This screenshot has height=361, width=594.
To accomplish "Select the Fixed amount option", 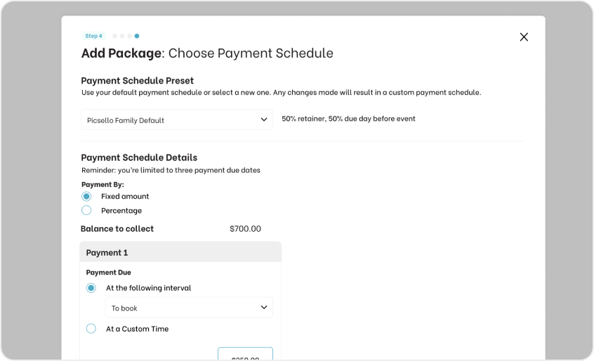I will (86, 197).
